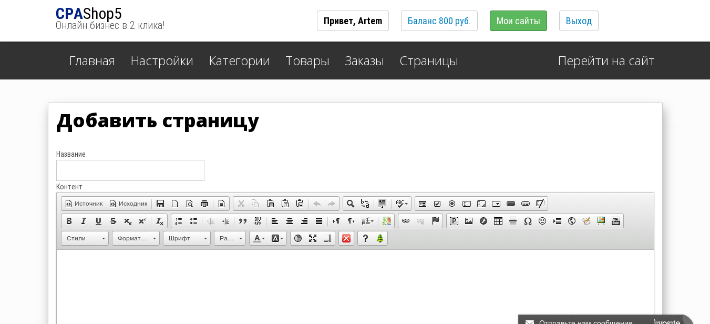The image size is (710, 324).
Task: Insert a special character (Omega)
Action: (x=528, y=221)
